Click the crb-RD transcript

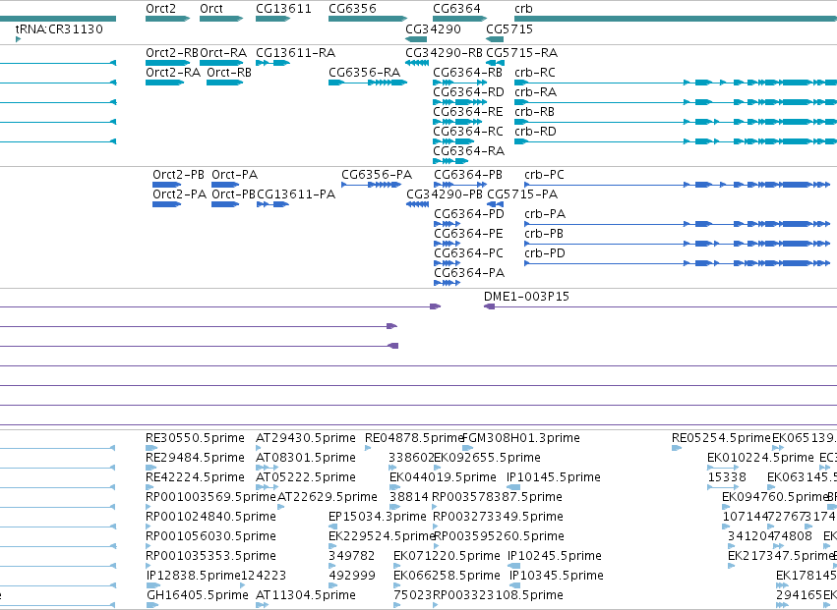coord(676,141)
